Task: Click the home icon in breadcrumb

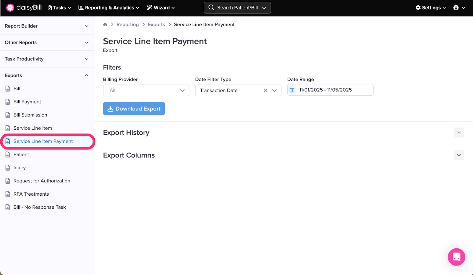Action: pyautogui.click(x=105, y=25)
